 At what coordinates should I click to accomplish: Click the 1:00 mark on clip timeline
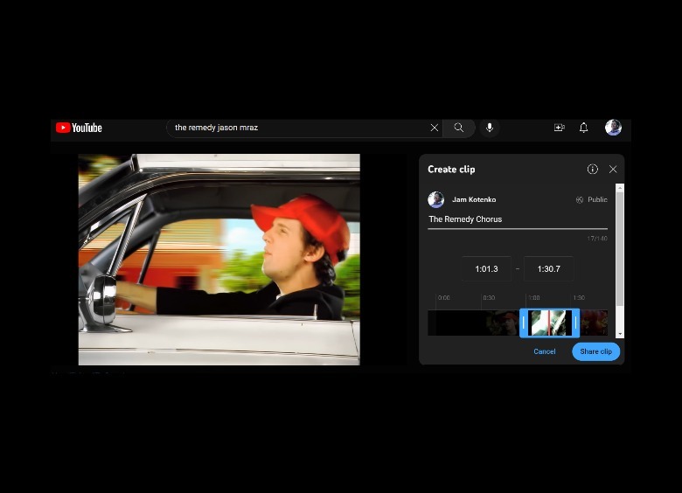(x=534, y=298)
